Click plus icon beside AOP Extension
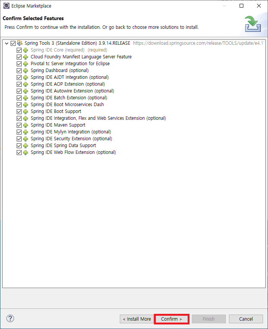The image size is (268, 329). point(26,85)
